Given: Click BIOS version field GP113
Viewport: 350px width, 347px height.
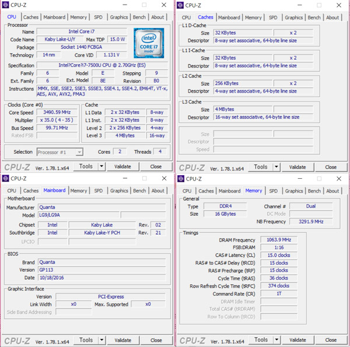Looking at the screenshot, I should click(x=101, y=270).
